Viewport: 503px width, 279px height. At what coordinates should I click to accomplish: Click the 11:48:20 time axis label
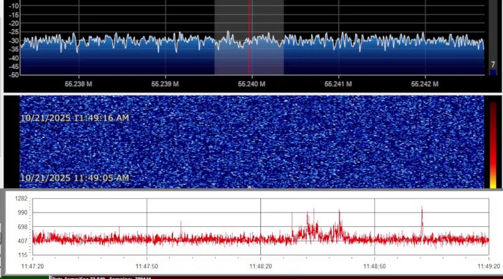click(260, 266)
